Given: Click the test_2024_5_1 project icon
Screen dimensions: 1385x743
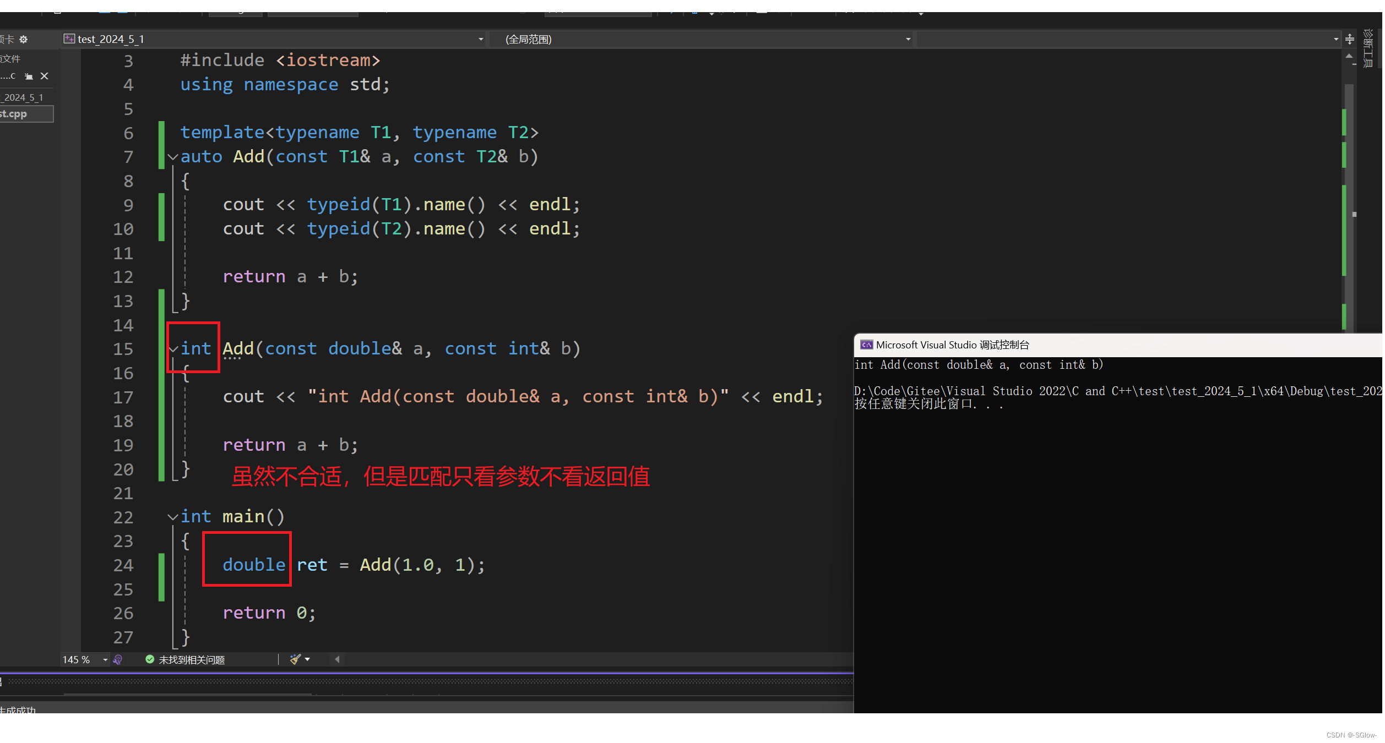Looking at the screenshot, I should (x=69, y=39).
